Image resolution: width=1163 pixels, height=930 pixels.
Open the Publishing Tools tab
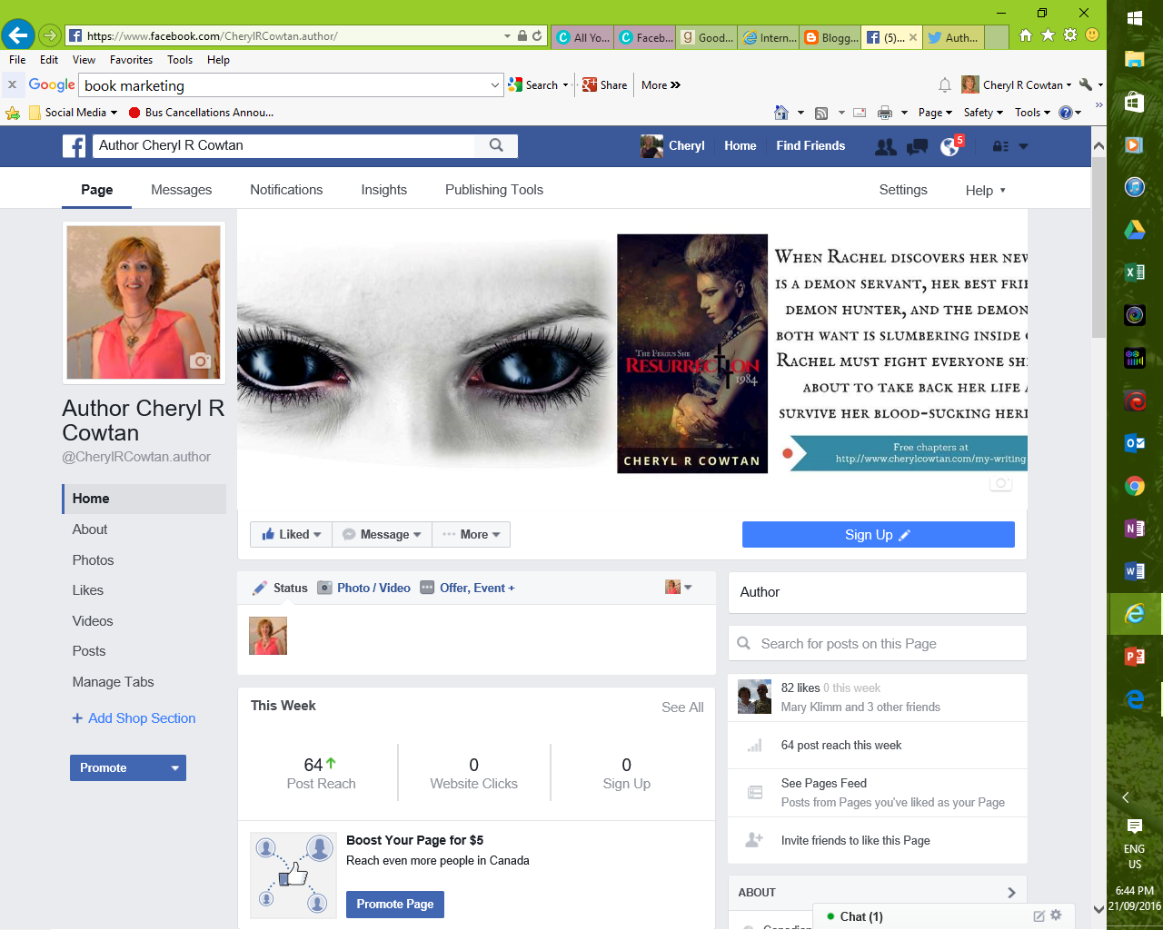click(494, 190)
